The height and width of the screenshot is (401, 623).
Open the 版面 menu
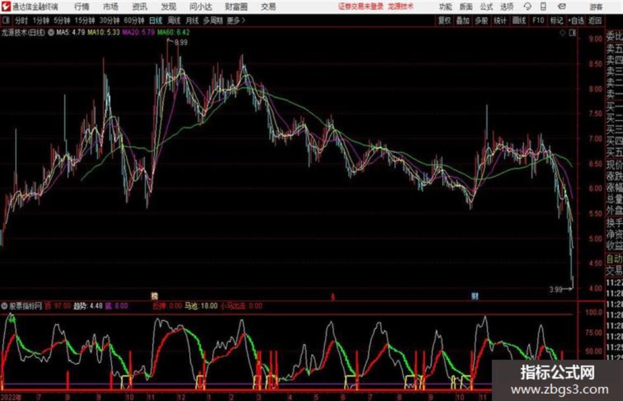pos(465,7)
